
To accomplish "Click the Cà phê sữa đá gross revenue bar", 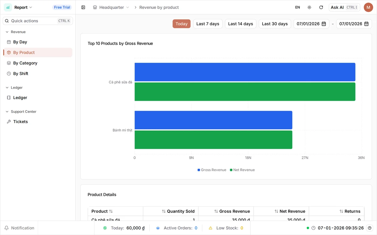I will 245,72.
